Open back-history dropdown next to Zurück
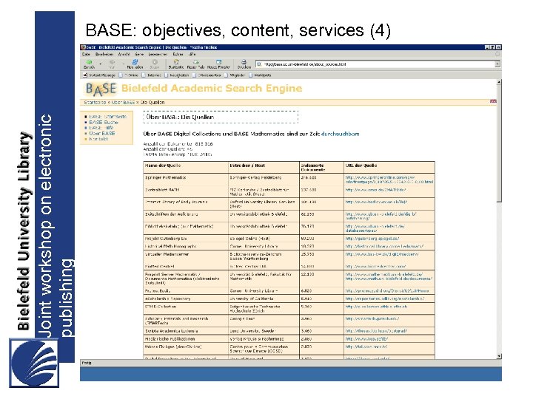This screenshot has width=533, height=399. tap(100, 64)
